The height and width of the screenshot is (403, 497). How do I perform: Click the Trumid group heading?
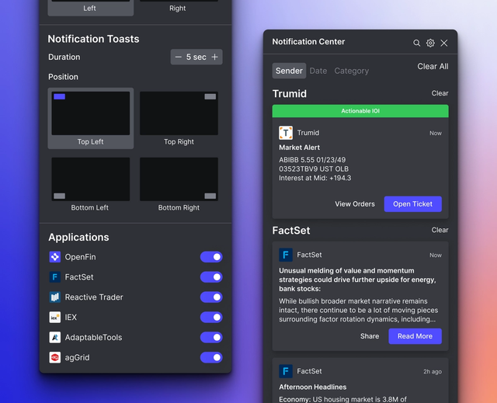coord(290,94)
